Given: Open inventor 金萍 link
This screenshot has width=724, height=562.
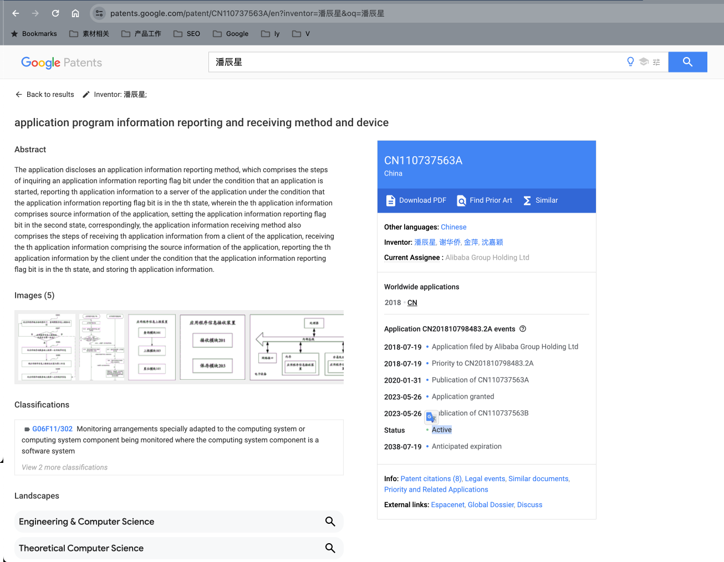Looking at the screenshot, I should [471, 243].
